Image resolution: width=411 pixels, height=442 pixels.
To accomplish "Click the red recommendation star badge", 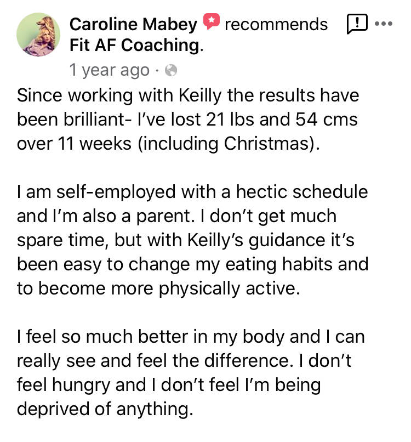I will click(211, 22).
